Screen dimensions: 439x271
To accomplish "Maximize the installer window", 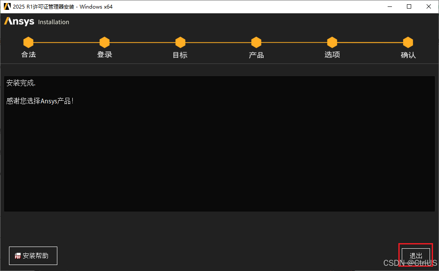I will point(409,6).
